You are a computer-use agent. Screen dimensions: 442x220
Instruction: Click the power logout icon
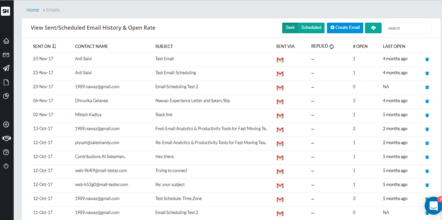pos(6,166)
